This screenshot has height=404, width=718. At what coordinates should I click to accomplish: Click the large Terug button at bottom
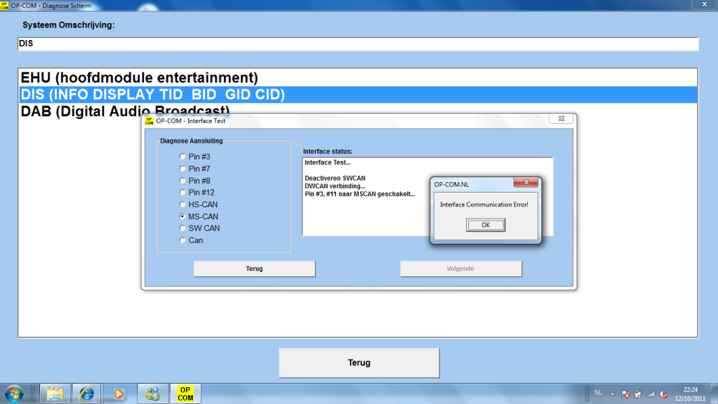(359, 363)
